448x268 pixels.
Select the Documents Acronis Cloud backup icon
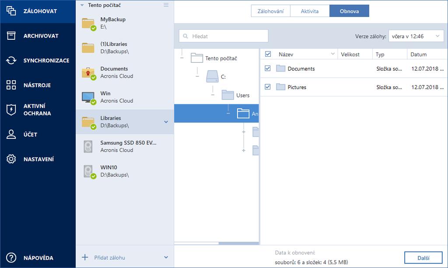pyautogui.click(x=88, y=73)
